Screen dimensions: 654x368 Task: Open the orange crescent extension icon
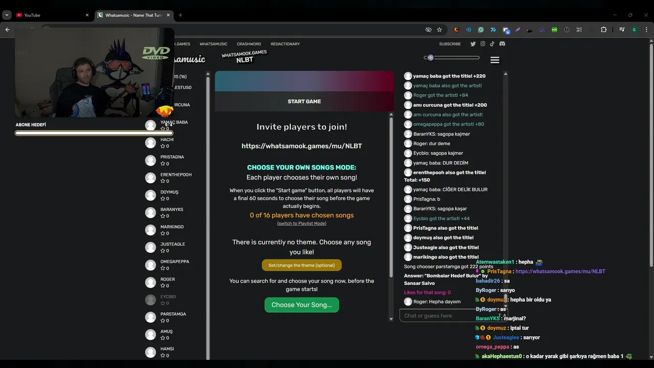456,30
